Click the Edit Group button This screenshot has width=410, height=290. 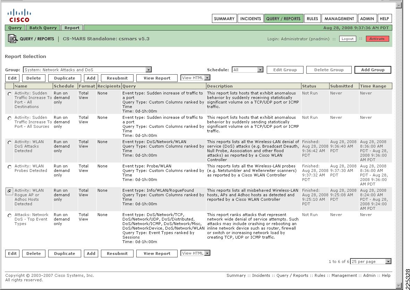[x=285, y=70]
